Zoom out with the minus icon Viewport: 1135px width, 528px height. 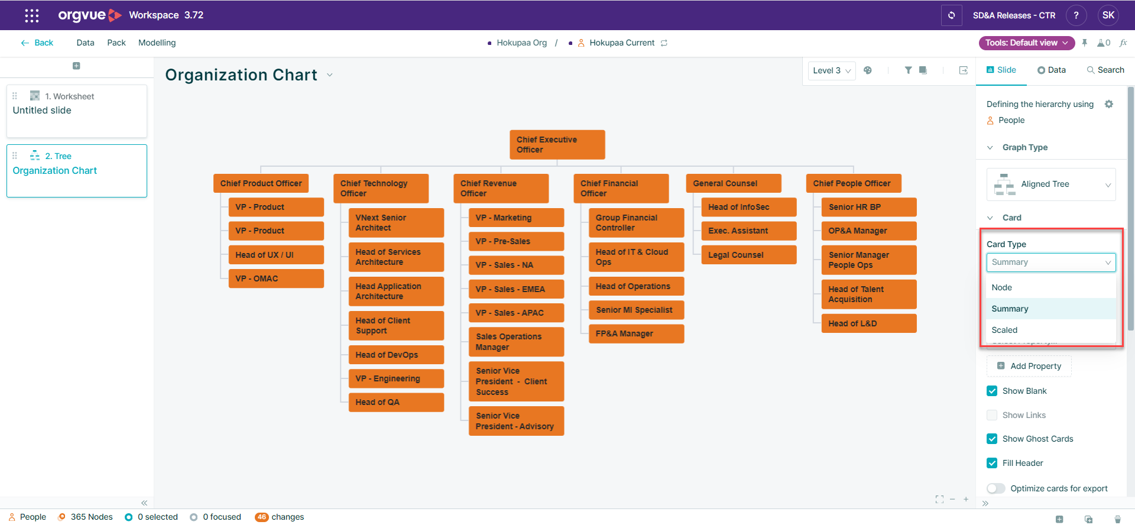pyautogui.click(x=952, y=500)
